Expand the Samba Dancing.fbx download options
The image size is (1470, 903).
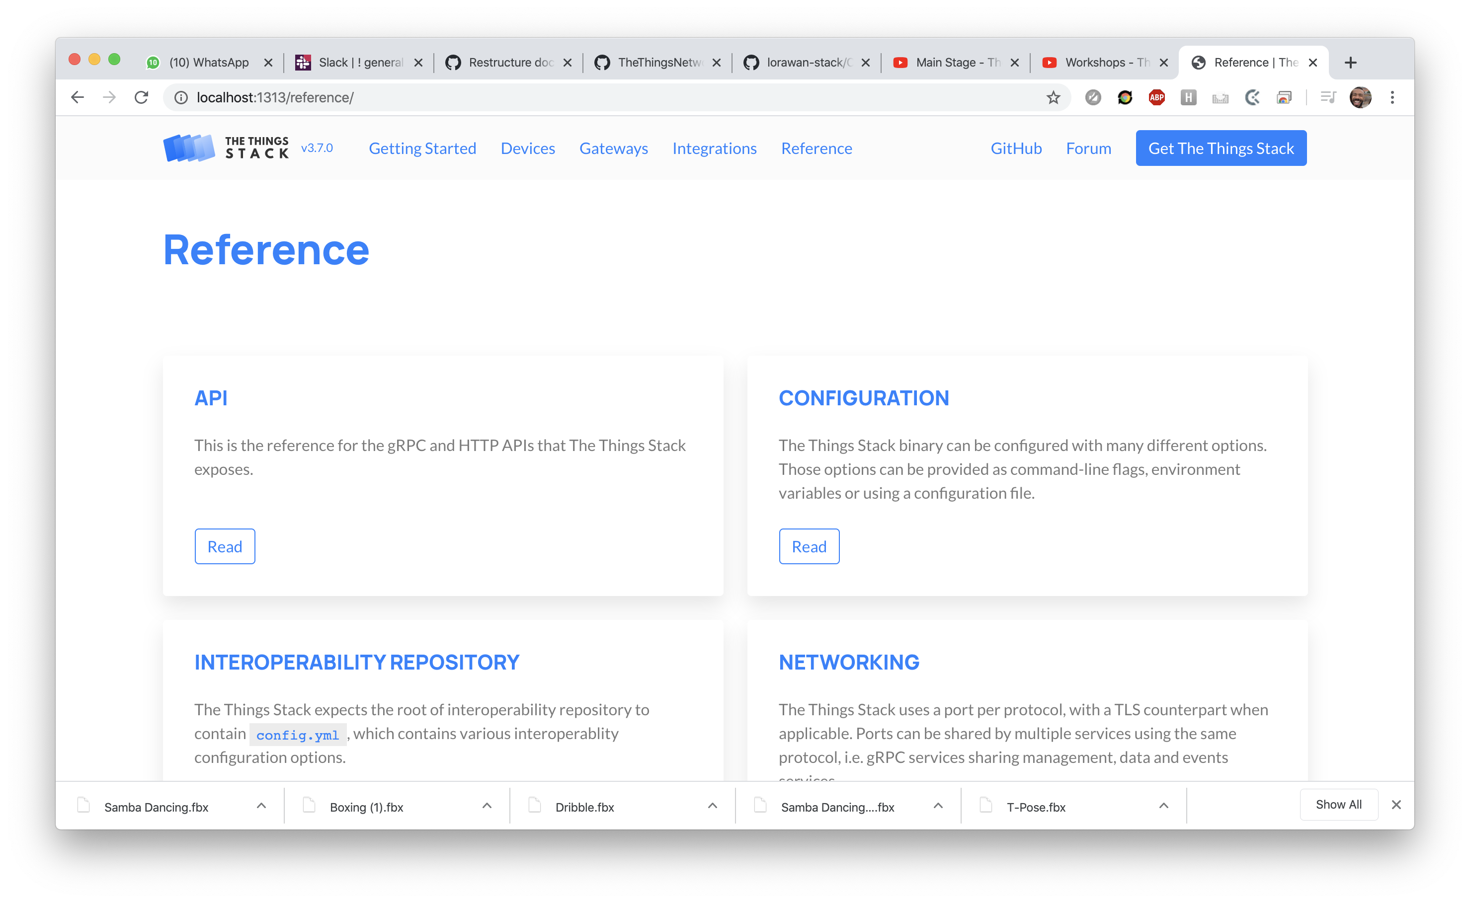point(261,805)
